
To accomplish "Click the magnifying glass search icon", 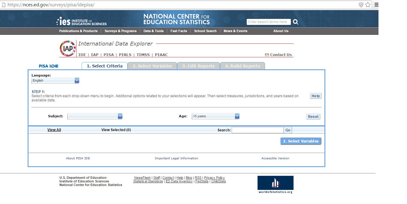I will 296,22.
